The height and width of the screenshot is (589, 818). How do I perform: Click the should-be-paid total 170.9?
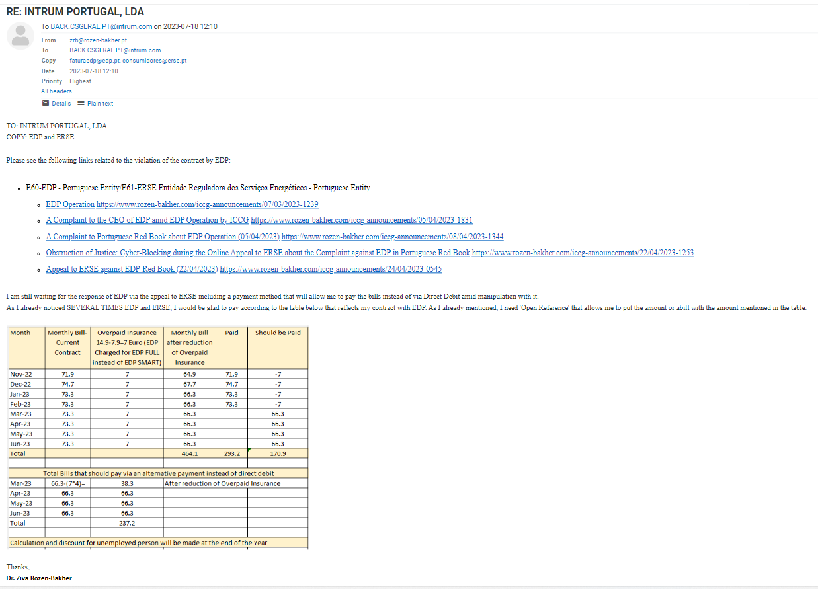click(278, 454)
